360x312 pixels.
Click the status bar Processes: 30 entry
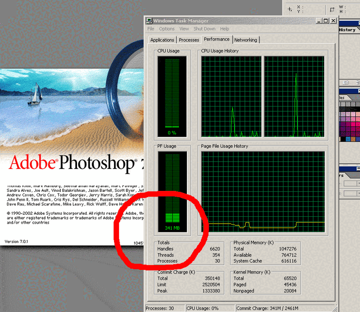(165, 308)
